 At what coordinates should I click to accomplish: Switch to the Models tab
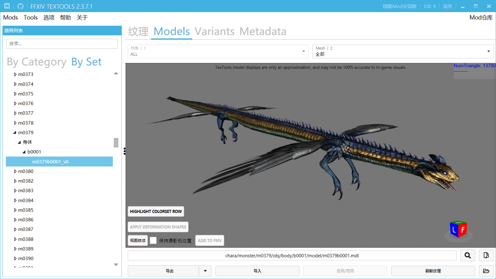click(x=172, y=32)
